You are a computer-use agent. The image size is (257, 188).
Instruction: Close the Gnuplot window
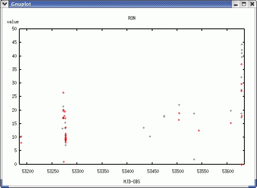click(251, 4)
